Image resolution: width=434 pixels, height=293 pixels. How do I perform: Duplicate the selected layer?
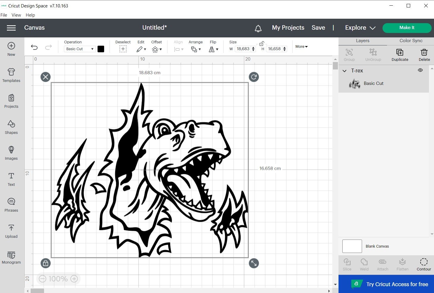399,55
